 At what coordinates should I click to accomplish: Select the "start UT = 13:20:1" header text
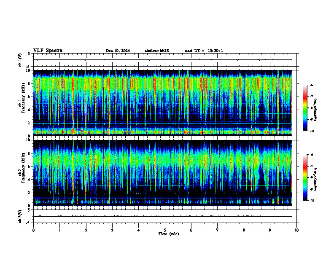[204, 51]
